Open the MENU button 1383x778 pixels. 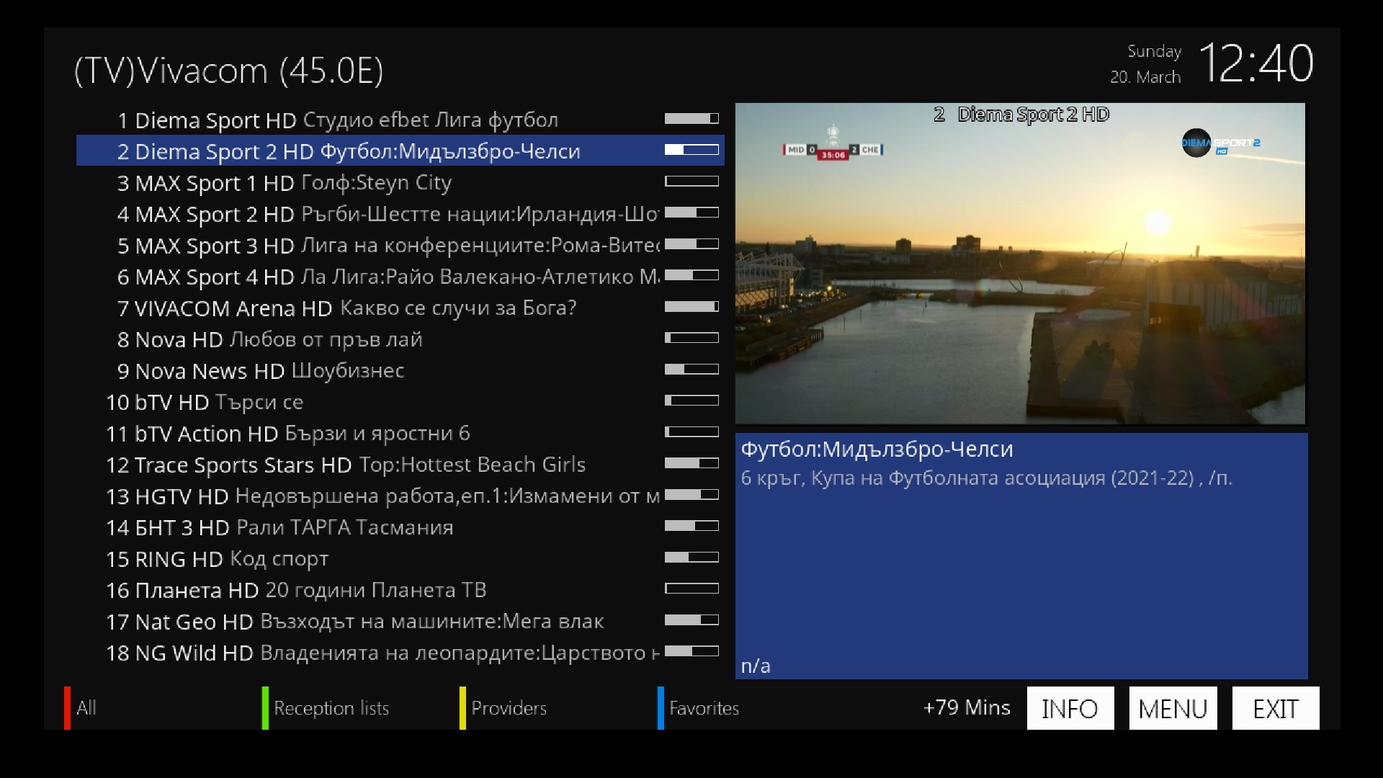1173,708
